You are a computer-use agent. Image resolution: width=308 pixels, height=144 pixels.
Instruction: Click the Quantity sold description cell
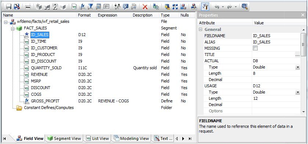(145, 68)
